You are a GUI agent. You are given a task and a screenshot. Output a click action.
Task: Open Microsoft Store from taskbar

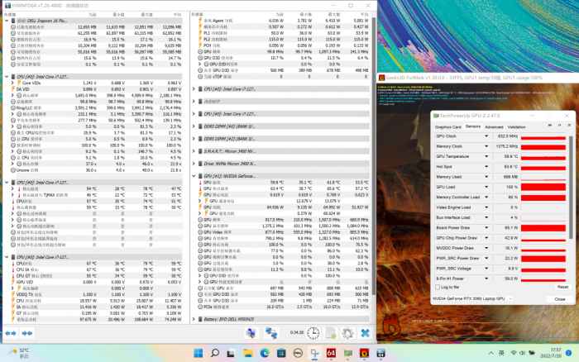281,353
